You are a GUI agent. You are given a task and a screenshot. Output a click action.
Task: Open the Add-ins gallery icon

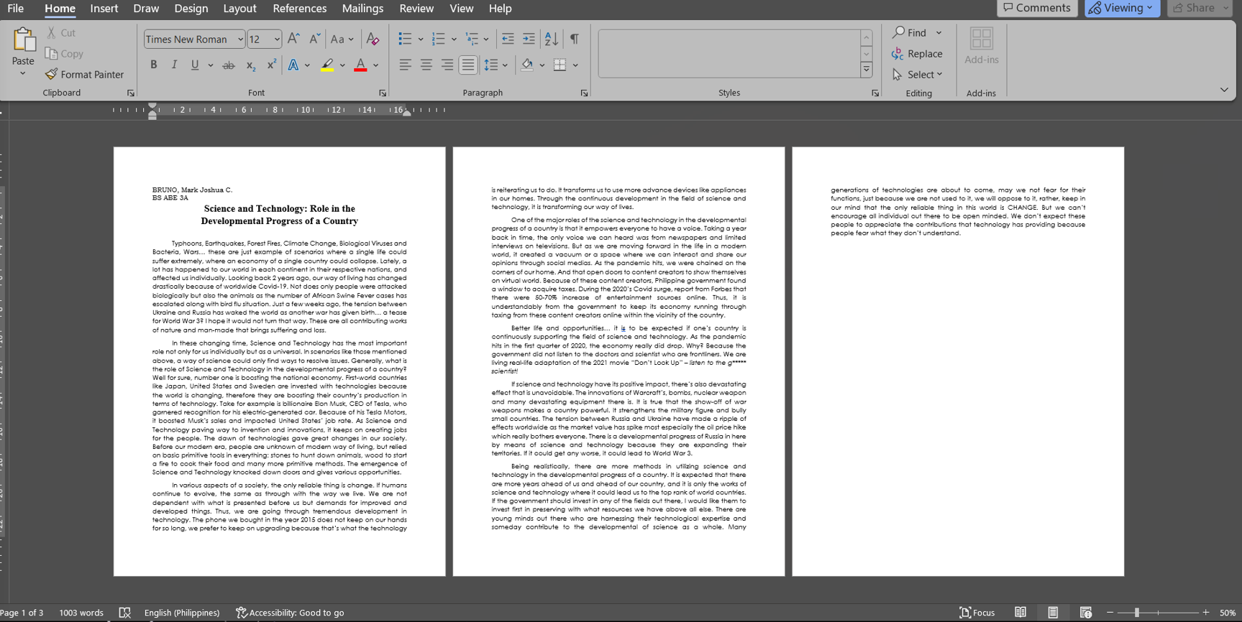tap(982, 38)
